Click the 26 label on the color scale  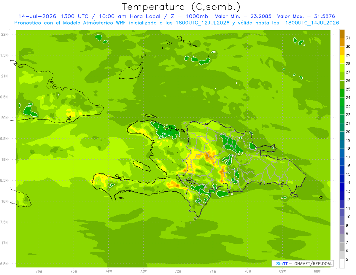(x=348, y=81)
